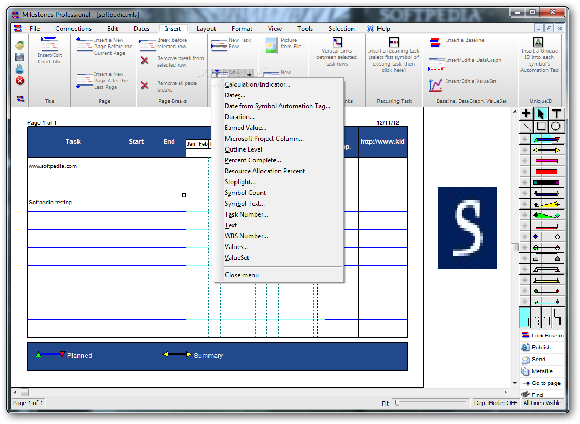Select the blue Planned bar symbol
Viewport: 580px width, 424px height.
(547, 140)
